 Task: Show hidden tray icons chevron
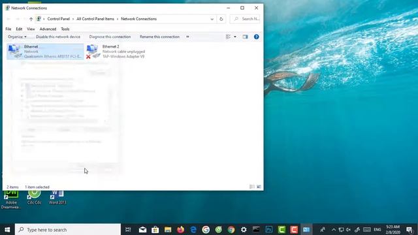tap(334, 230)
